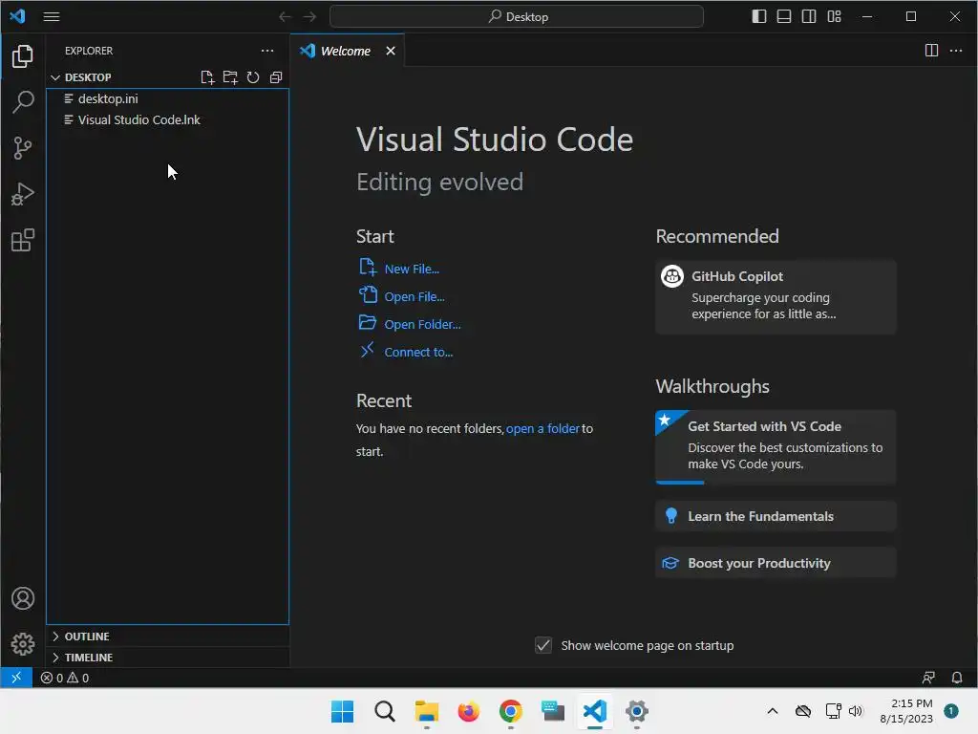Open the Accounts menu icon

point(23,598)
